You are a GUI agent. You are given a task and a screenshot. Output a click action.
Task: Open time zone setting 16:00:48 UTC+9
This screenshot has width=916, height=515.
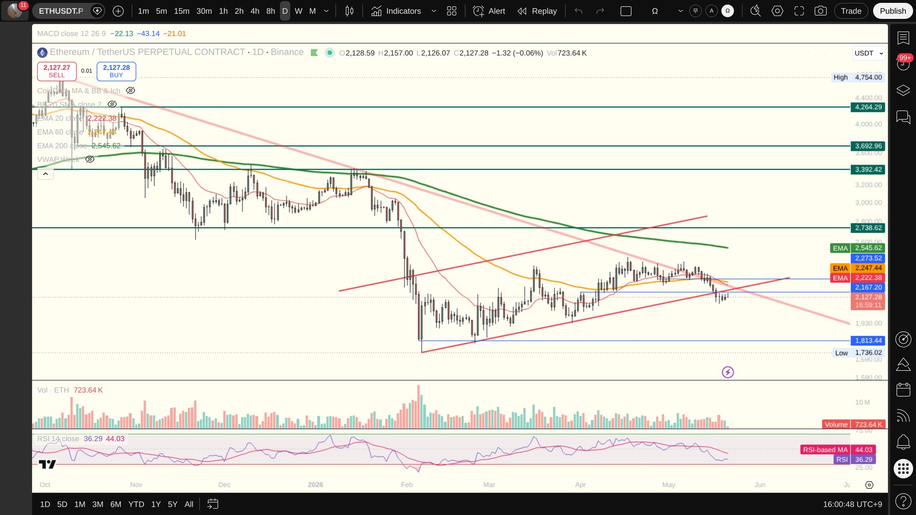[852, 504]
